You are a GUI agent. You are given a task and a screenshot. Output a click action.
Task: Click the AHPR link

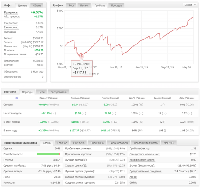click(x=133, y=177)
